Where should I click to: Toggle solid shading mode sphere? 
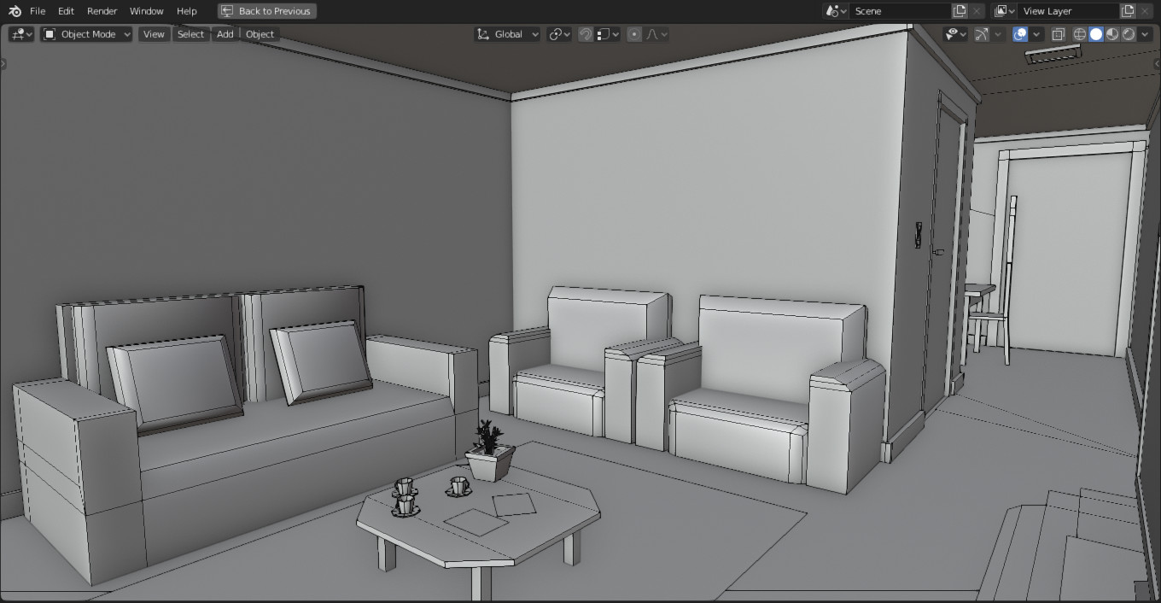tap(1096, 34)
